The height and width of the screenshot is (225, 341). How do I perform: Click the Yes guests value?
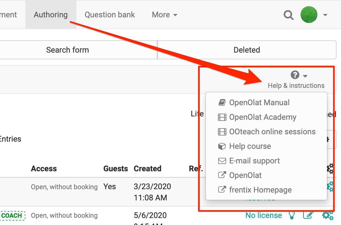tap(110, 186)
